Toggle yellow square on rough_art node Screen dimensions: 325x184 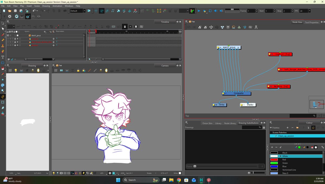pyautogui.click(x=269, y=54)
